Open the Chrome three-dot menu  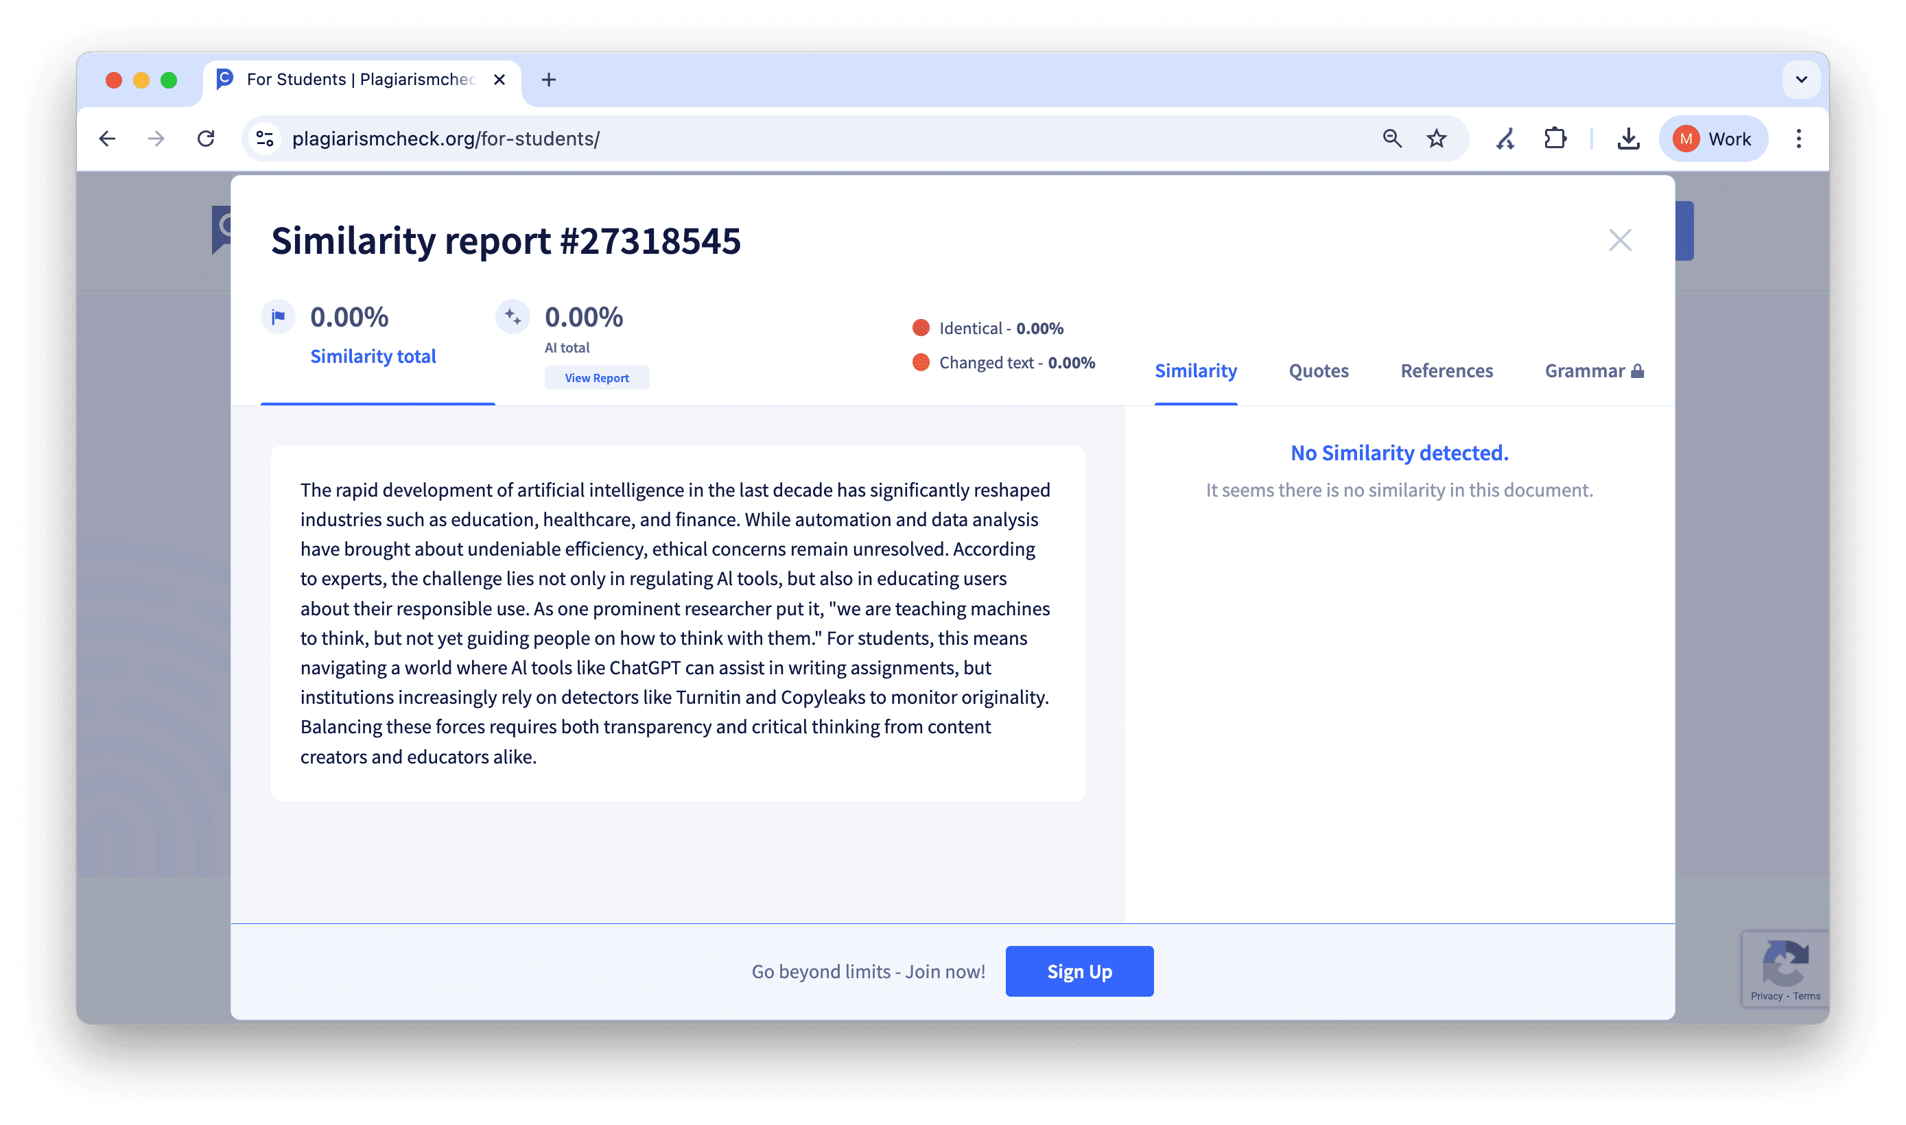[x=1798, y=139]
